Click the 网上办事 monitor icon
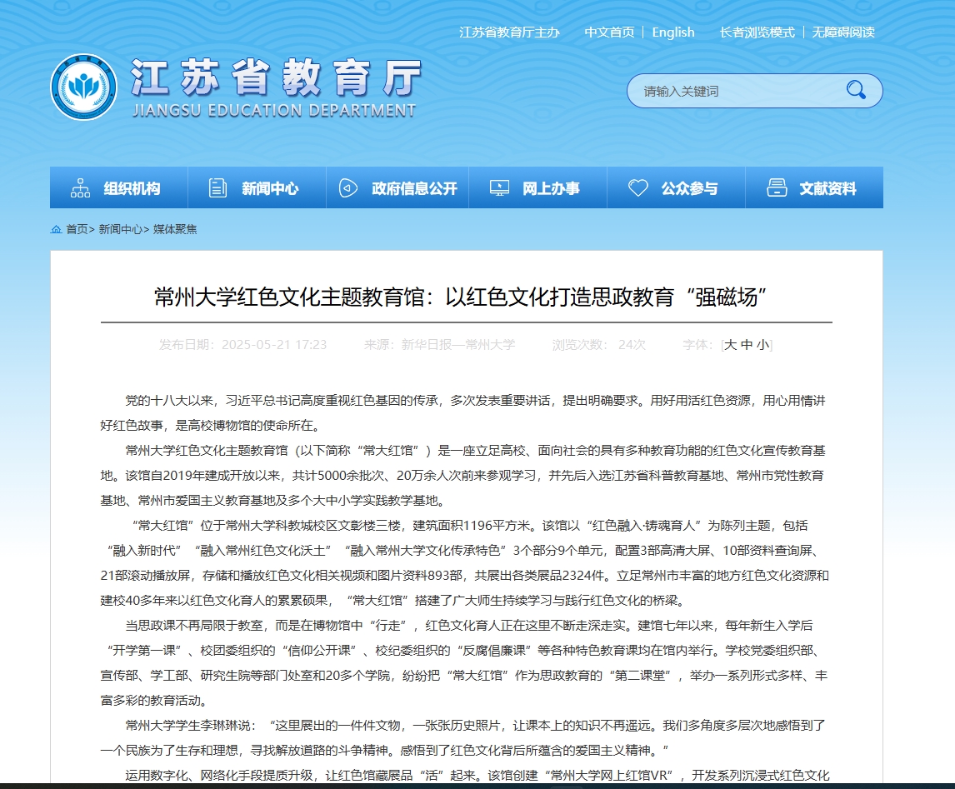The width and height of the screenshot is (955, 789). 499,188
